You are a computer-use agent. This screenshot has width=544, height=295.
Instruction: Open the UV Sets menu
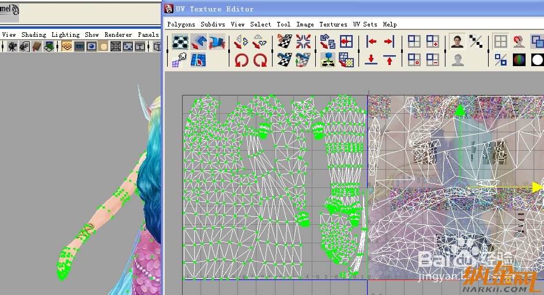[x=365, y=24]
